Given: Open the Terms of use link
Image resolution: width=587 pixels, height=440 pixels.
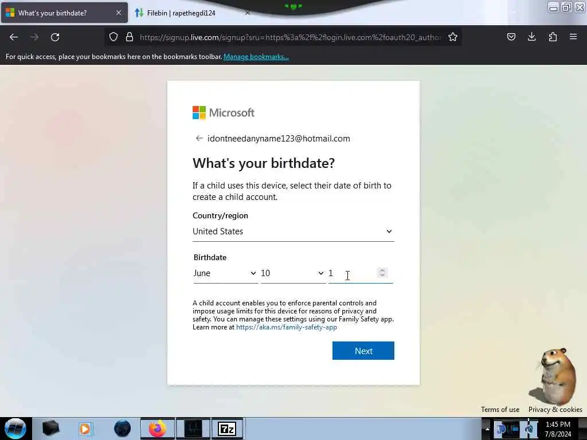Looking at the screenshot, I should pos(500,409).
